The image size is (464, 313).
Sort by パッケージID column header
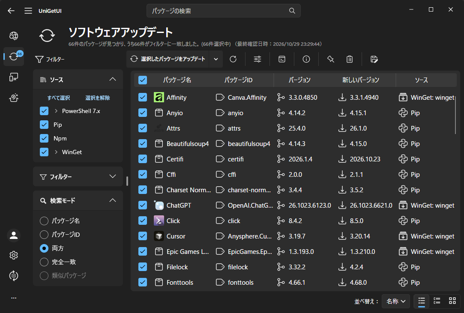click(x=238, y=80)
